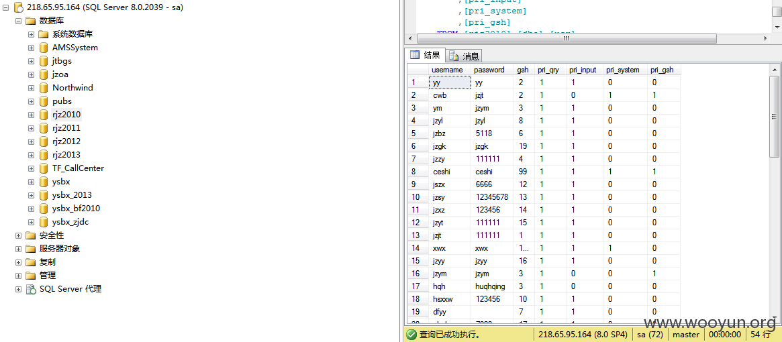Viewport: 782px width, 342px height.
Task: Expand the AMSSystem database node
Action: pos(31,48)
